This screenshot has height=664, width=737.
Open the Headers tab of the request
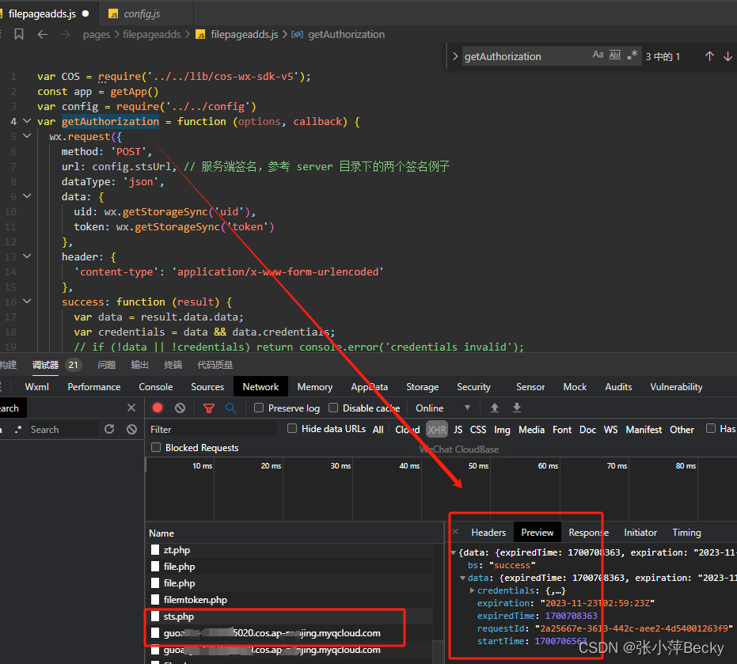pyautogui.click(x=488, y=533)
